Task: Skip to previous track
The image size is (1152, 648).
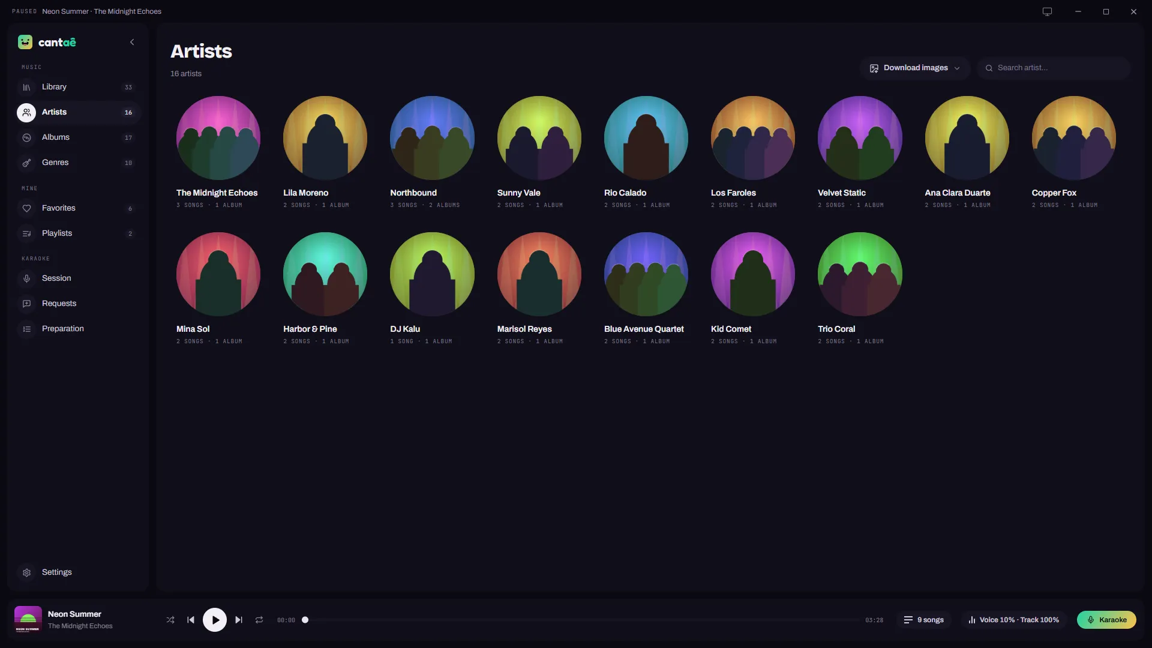Action: click(x=191, y=620)
